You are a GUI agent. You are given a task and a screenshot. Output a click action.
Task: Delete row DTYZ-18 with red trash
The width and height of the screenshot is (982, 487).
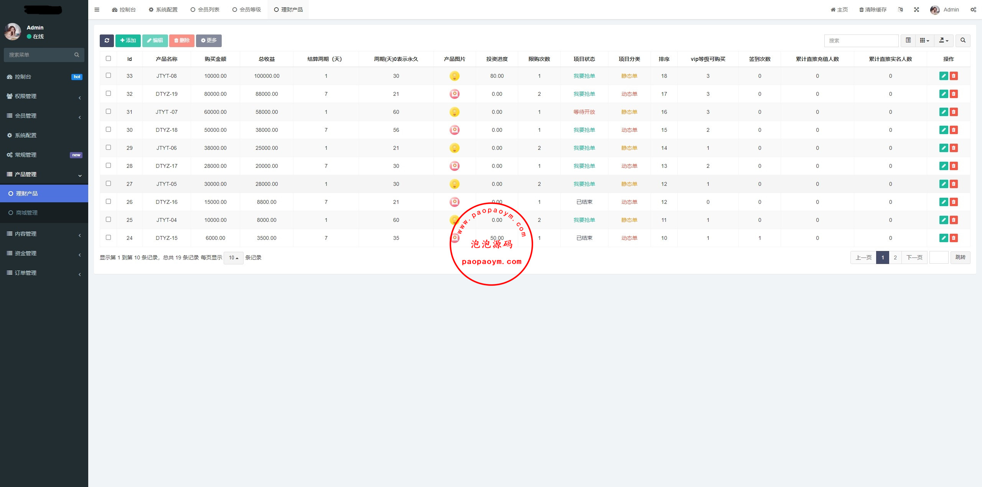(954, 130)
